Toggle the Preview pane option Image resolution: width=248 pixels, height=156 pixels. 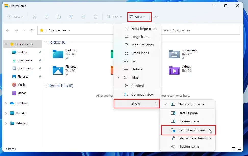point(188,121)
